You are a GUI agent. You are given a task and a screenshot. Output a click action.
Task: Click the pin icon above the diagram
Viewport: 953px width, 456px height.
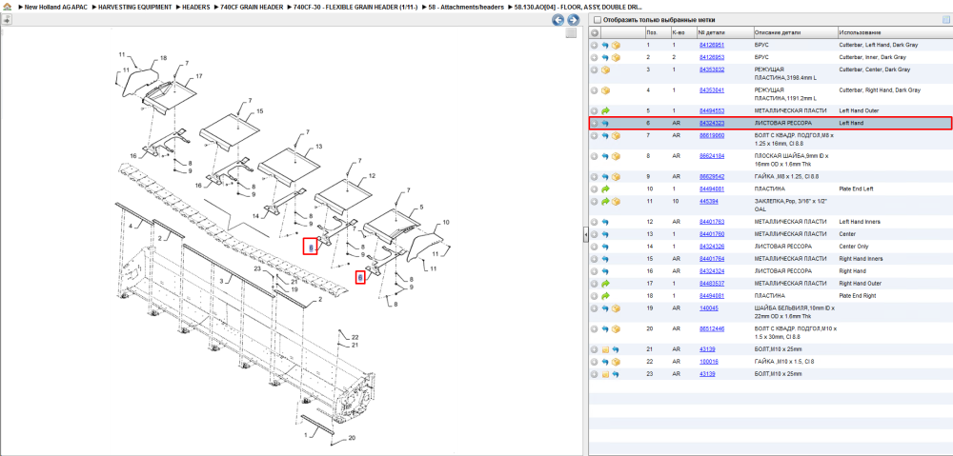tap(7, 19)
